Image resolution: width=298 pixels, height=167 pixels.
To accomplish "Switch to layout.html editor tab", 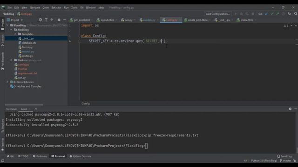I will 107,20.
